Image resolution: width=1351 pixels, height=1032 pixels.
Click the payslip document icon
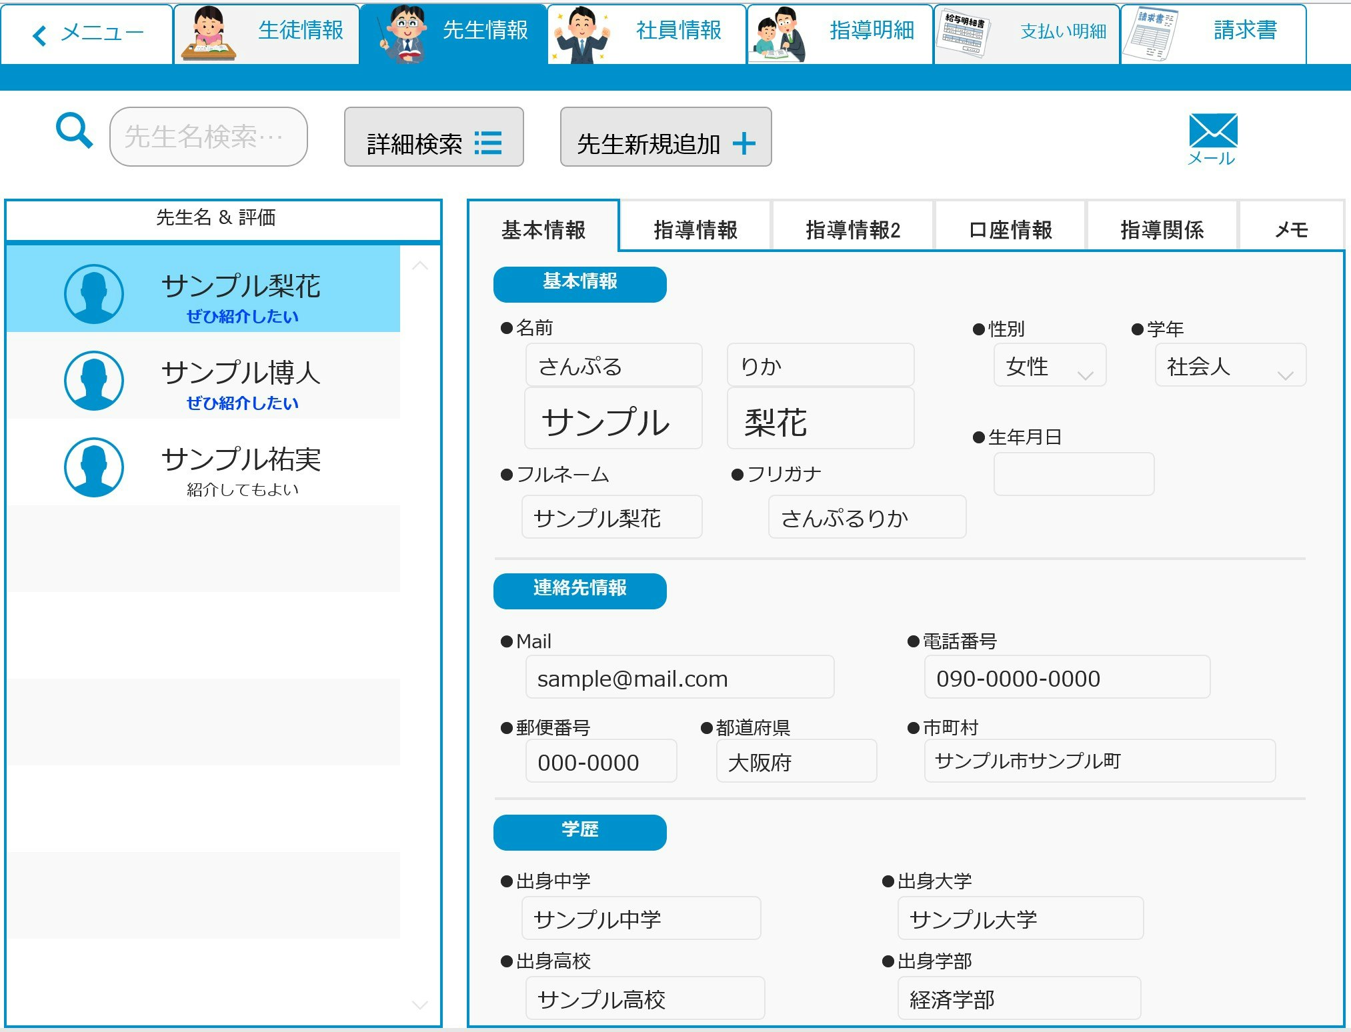[x=964, y=33]
